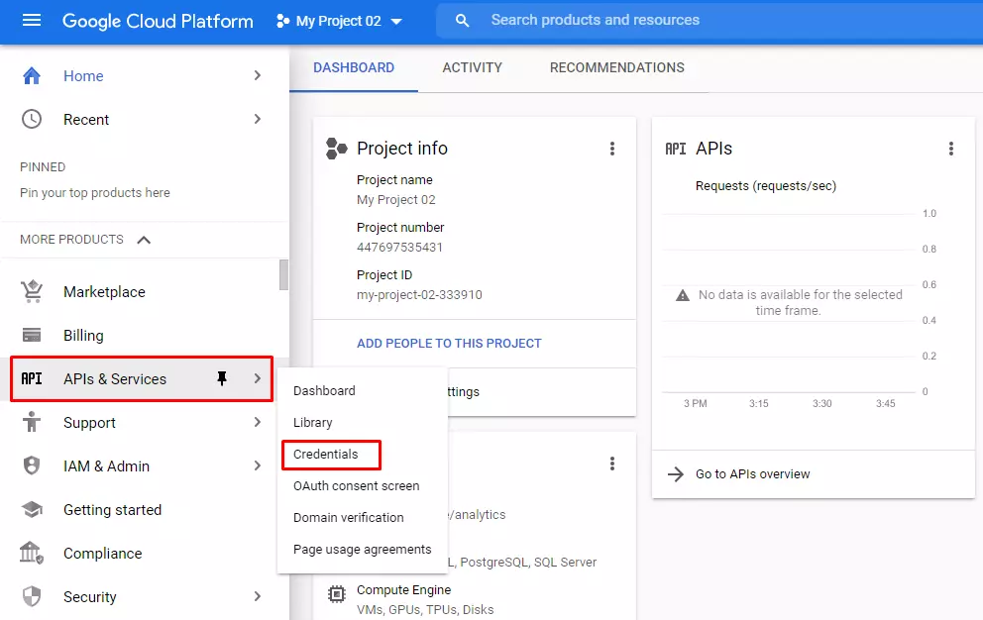Unpin APIs & Services with pin icon
This screenshot has width=983, height=620.
click(222, 378)
